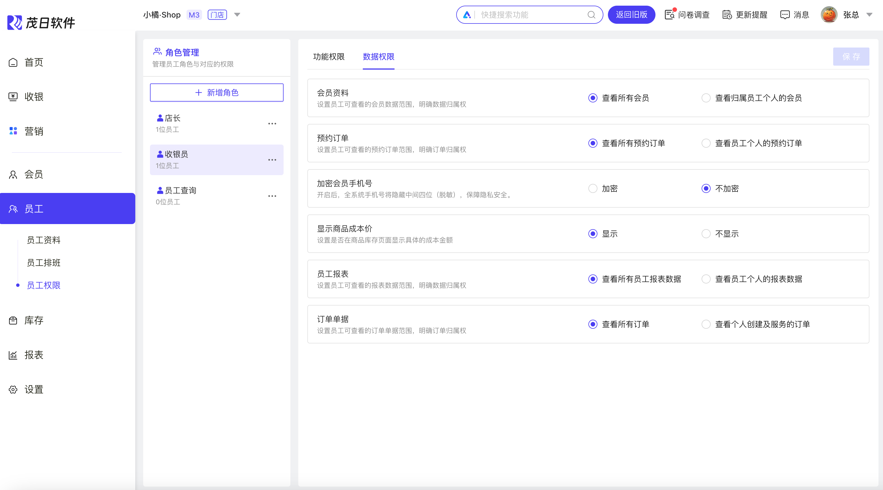Image resolution: width=883 pixels, height=490 pixels.
Task: Open user menu arrow beside 张总
Action: click(869, 15)
